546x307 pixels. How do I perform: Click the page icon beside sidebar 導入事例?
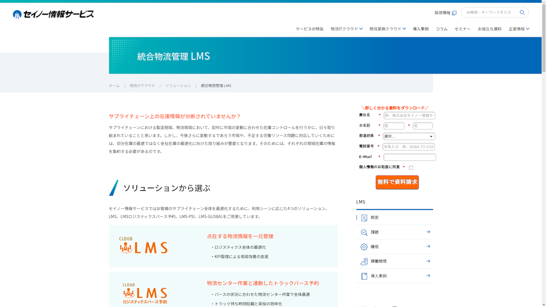point(364,276)
